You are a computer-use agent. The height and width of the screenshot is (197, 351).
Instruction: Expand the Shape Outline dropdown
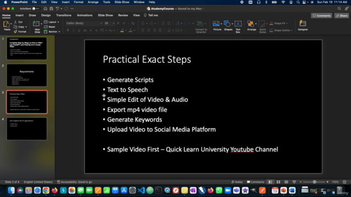pos(291,31)
